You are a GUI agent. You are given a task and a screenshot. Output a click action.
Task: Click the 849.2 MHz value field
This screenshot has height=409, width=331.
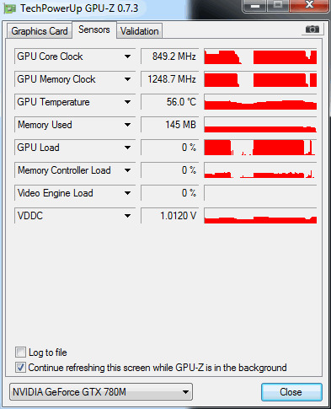170,57
